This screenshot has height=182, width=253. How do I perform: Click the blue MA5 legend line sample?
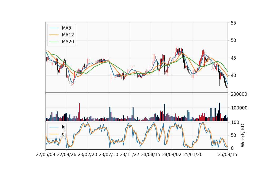pyautogui.click(x=54, y=28)
